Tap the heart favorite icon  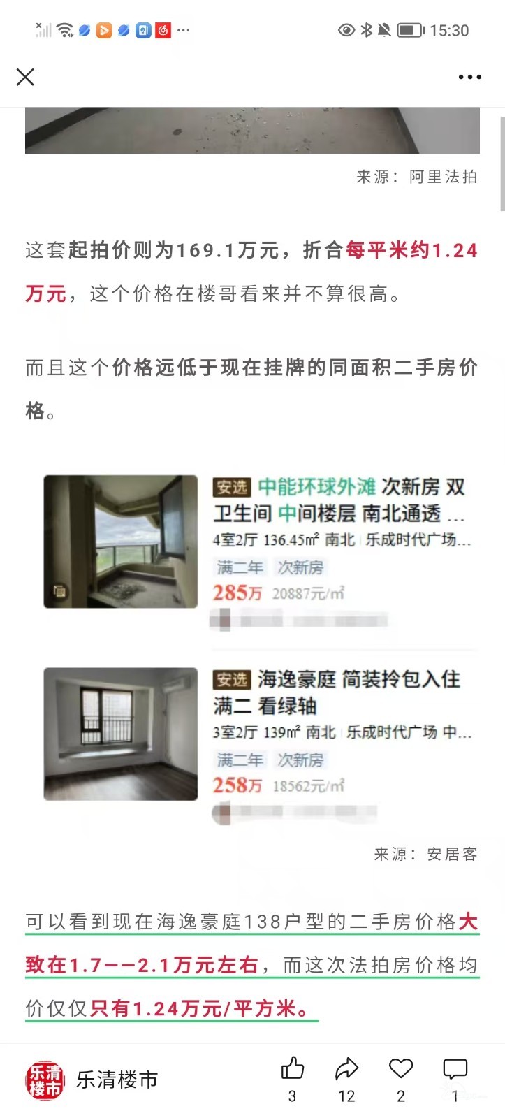tap(401, 1068)
